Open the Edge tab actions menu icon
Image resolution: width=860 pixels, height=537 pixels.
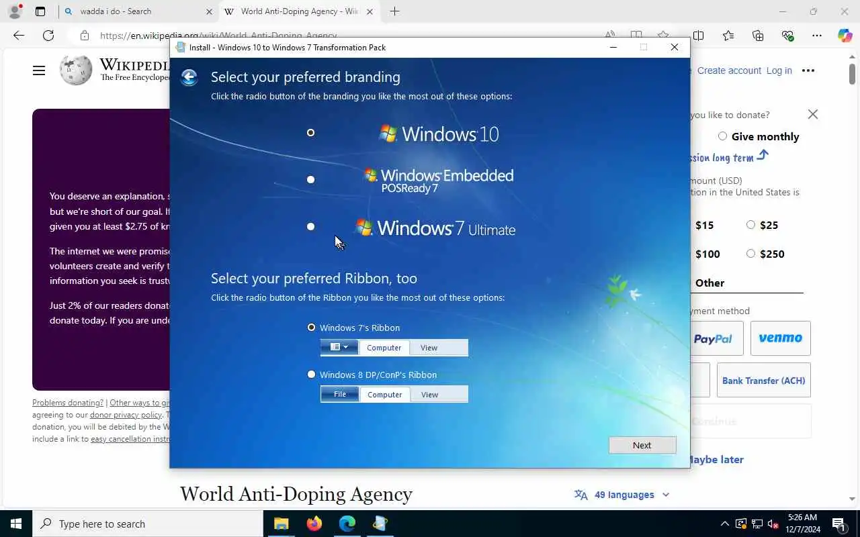pos(40,11)
